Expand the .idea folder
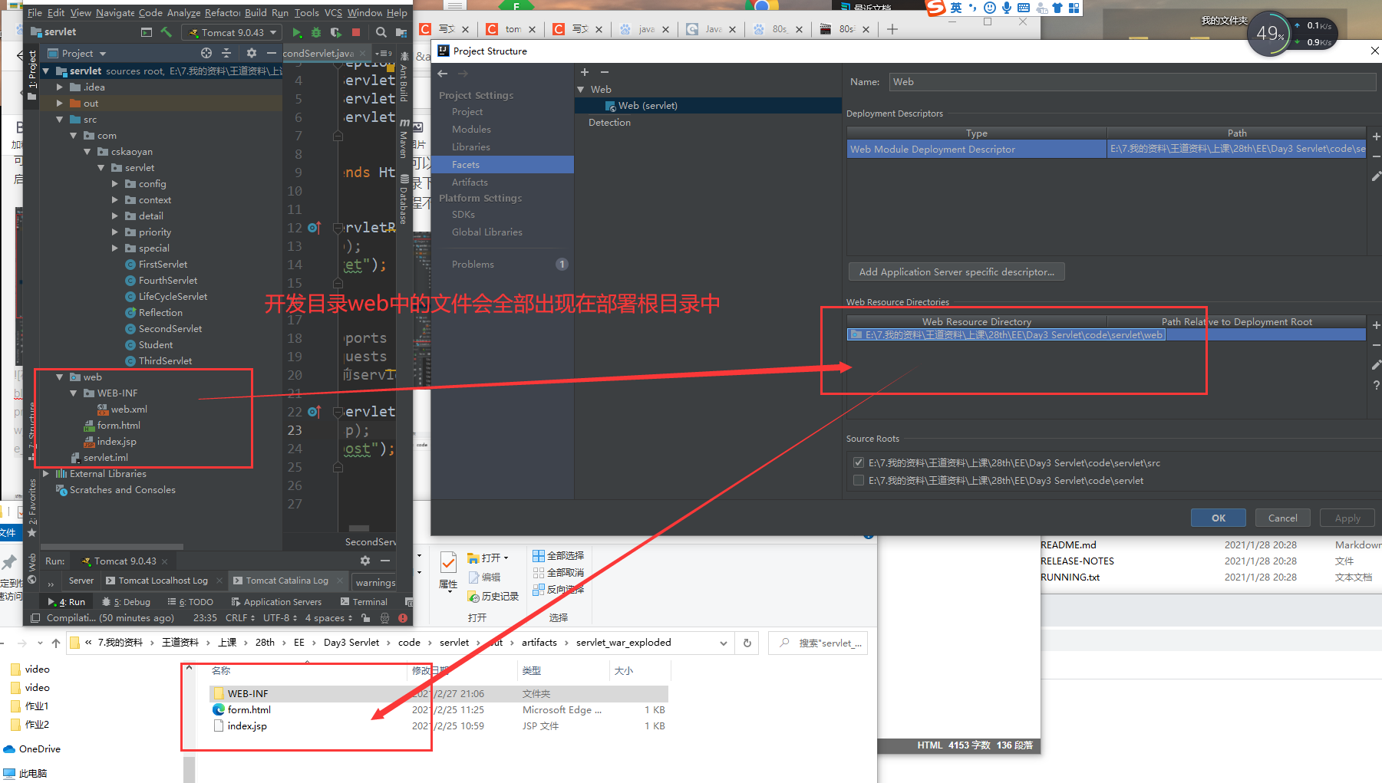This screenshot has height=783, width=1382. [60, 87]
